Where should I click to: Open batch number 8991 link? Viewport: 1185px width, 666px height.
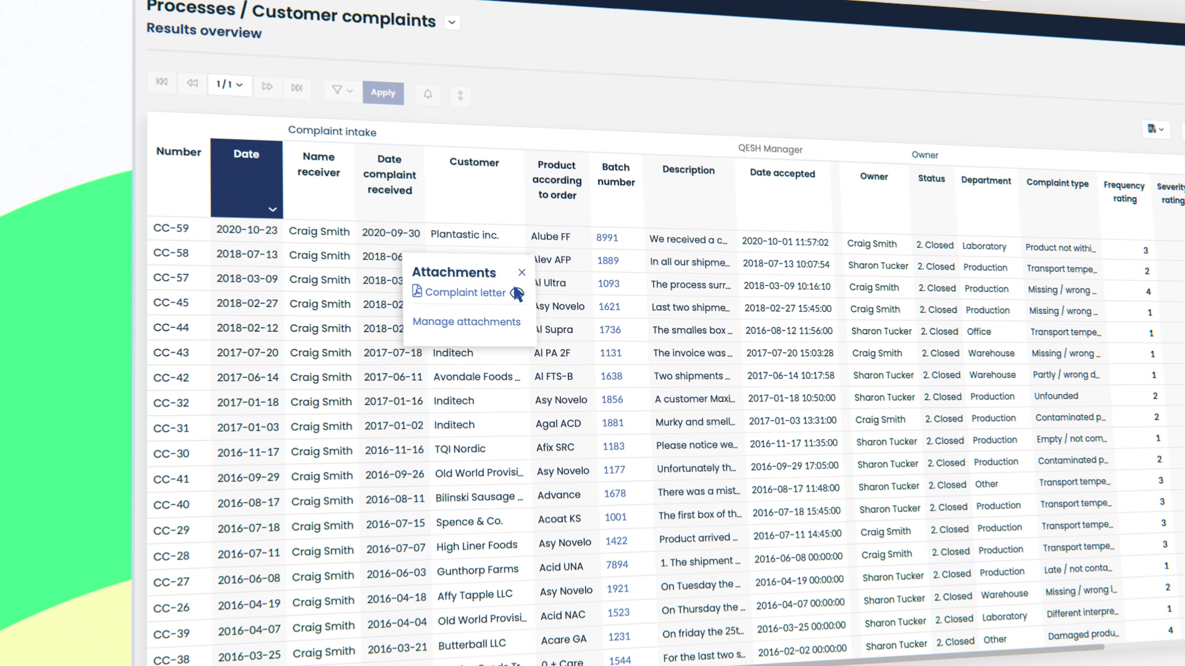point(607,238)
